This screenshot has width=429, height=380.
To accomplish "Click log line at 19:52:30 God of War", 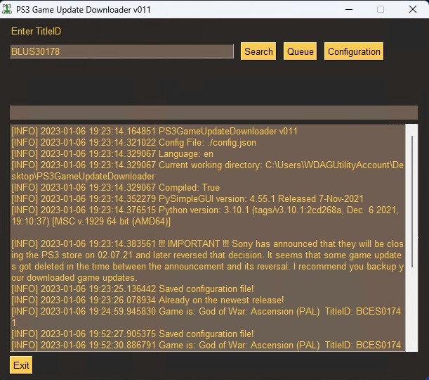I will pyautogui.click(x=206, y=346).
